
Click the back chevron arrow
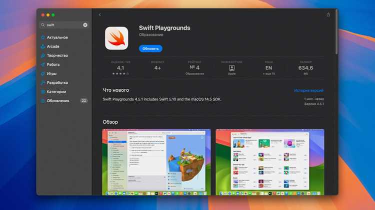[x=99, y=15]
